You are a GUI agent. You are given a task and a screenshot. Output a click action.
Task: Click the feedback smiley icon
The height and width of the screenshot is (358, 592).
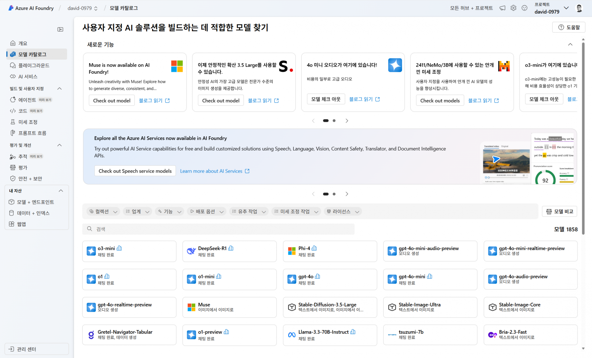click(x=524, y=8)
